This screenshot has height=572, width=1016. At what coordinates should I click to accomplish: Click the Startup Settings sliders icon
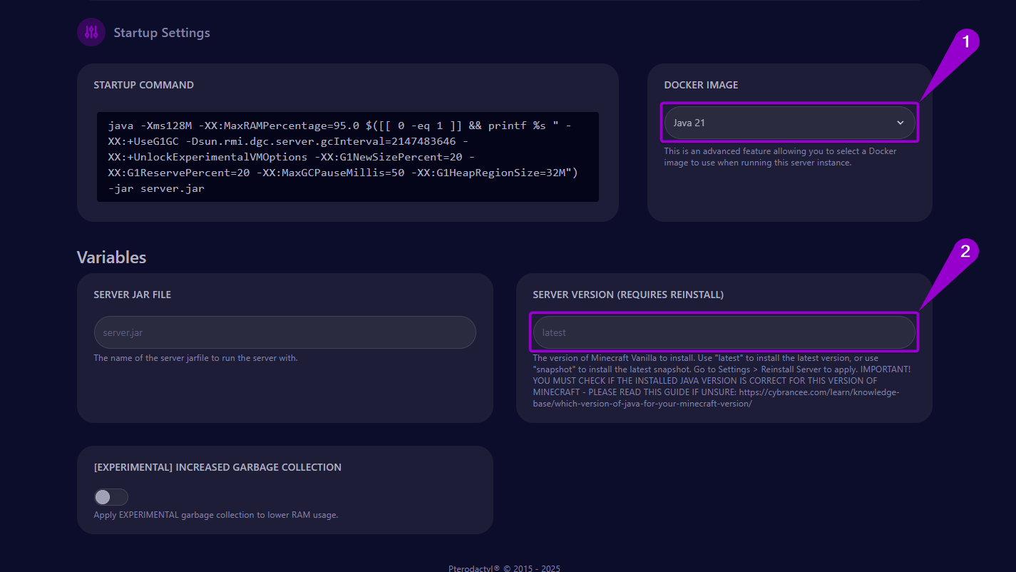[x=91, y=32]
